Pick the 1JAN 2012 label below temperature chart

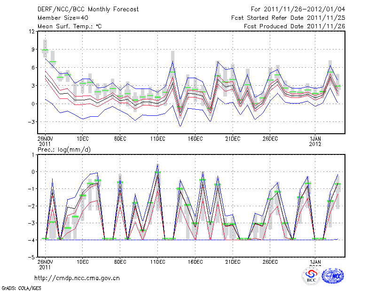point(315,141)
